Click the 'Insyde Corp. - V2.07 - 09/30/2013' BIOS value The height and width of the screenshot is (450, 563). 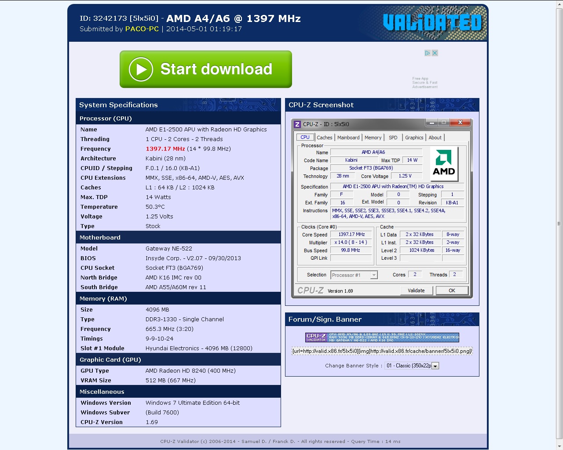(x=193, y=258)
